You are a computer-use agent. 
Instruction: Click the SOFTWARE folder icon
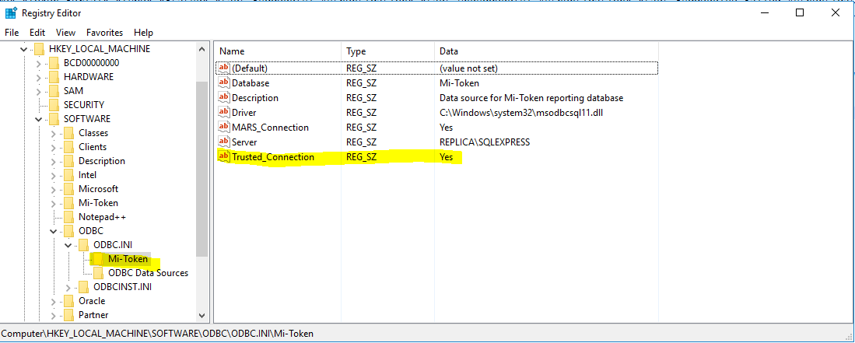54,119
